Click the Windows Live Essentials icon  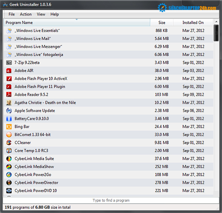(9, 30)
